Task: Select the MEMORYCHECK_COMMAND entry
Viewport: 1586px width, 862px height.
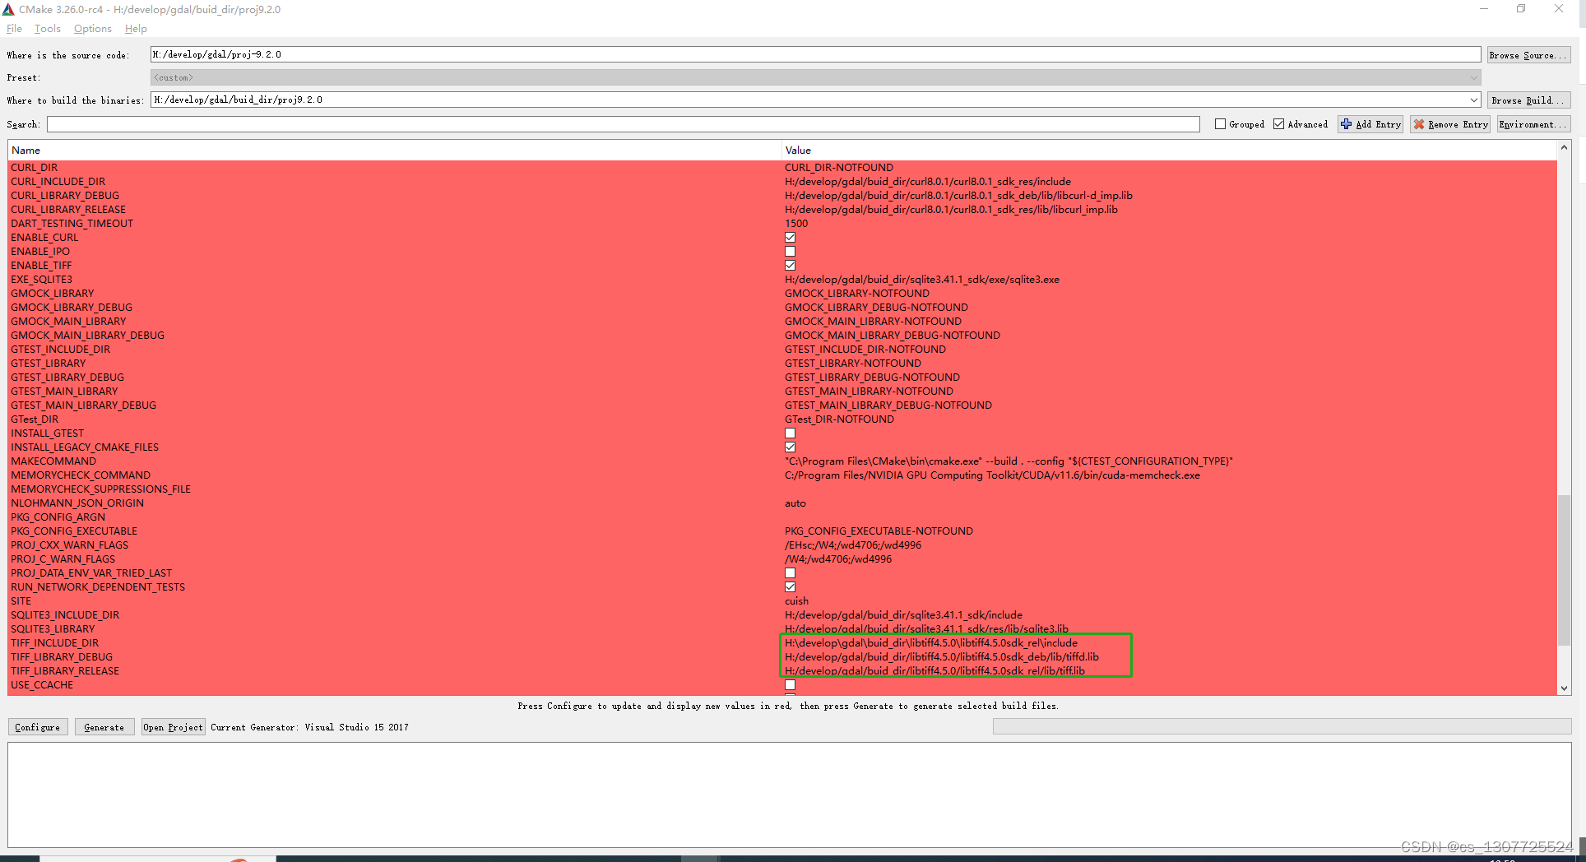Action: point(81,475)
